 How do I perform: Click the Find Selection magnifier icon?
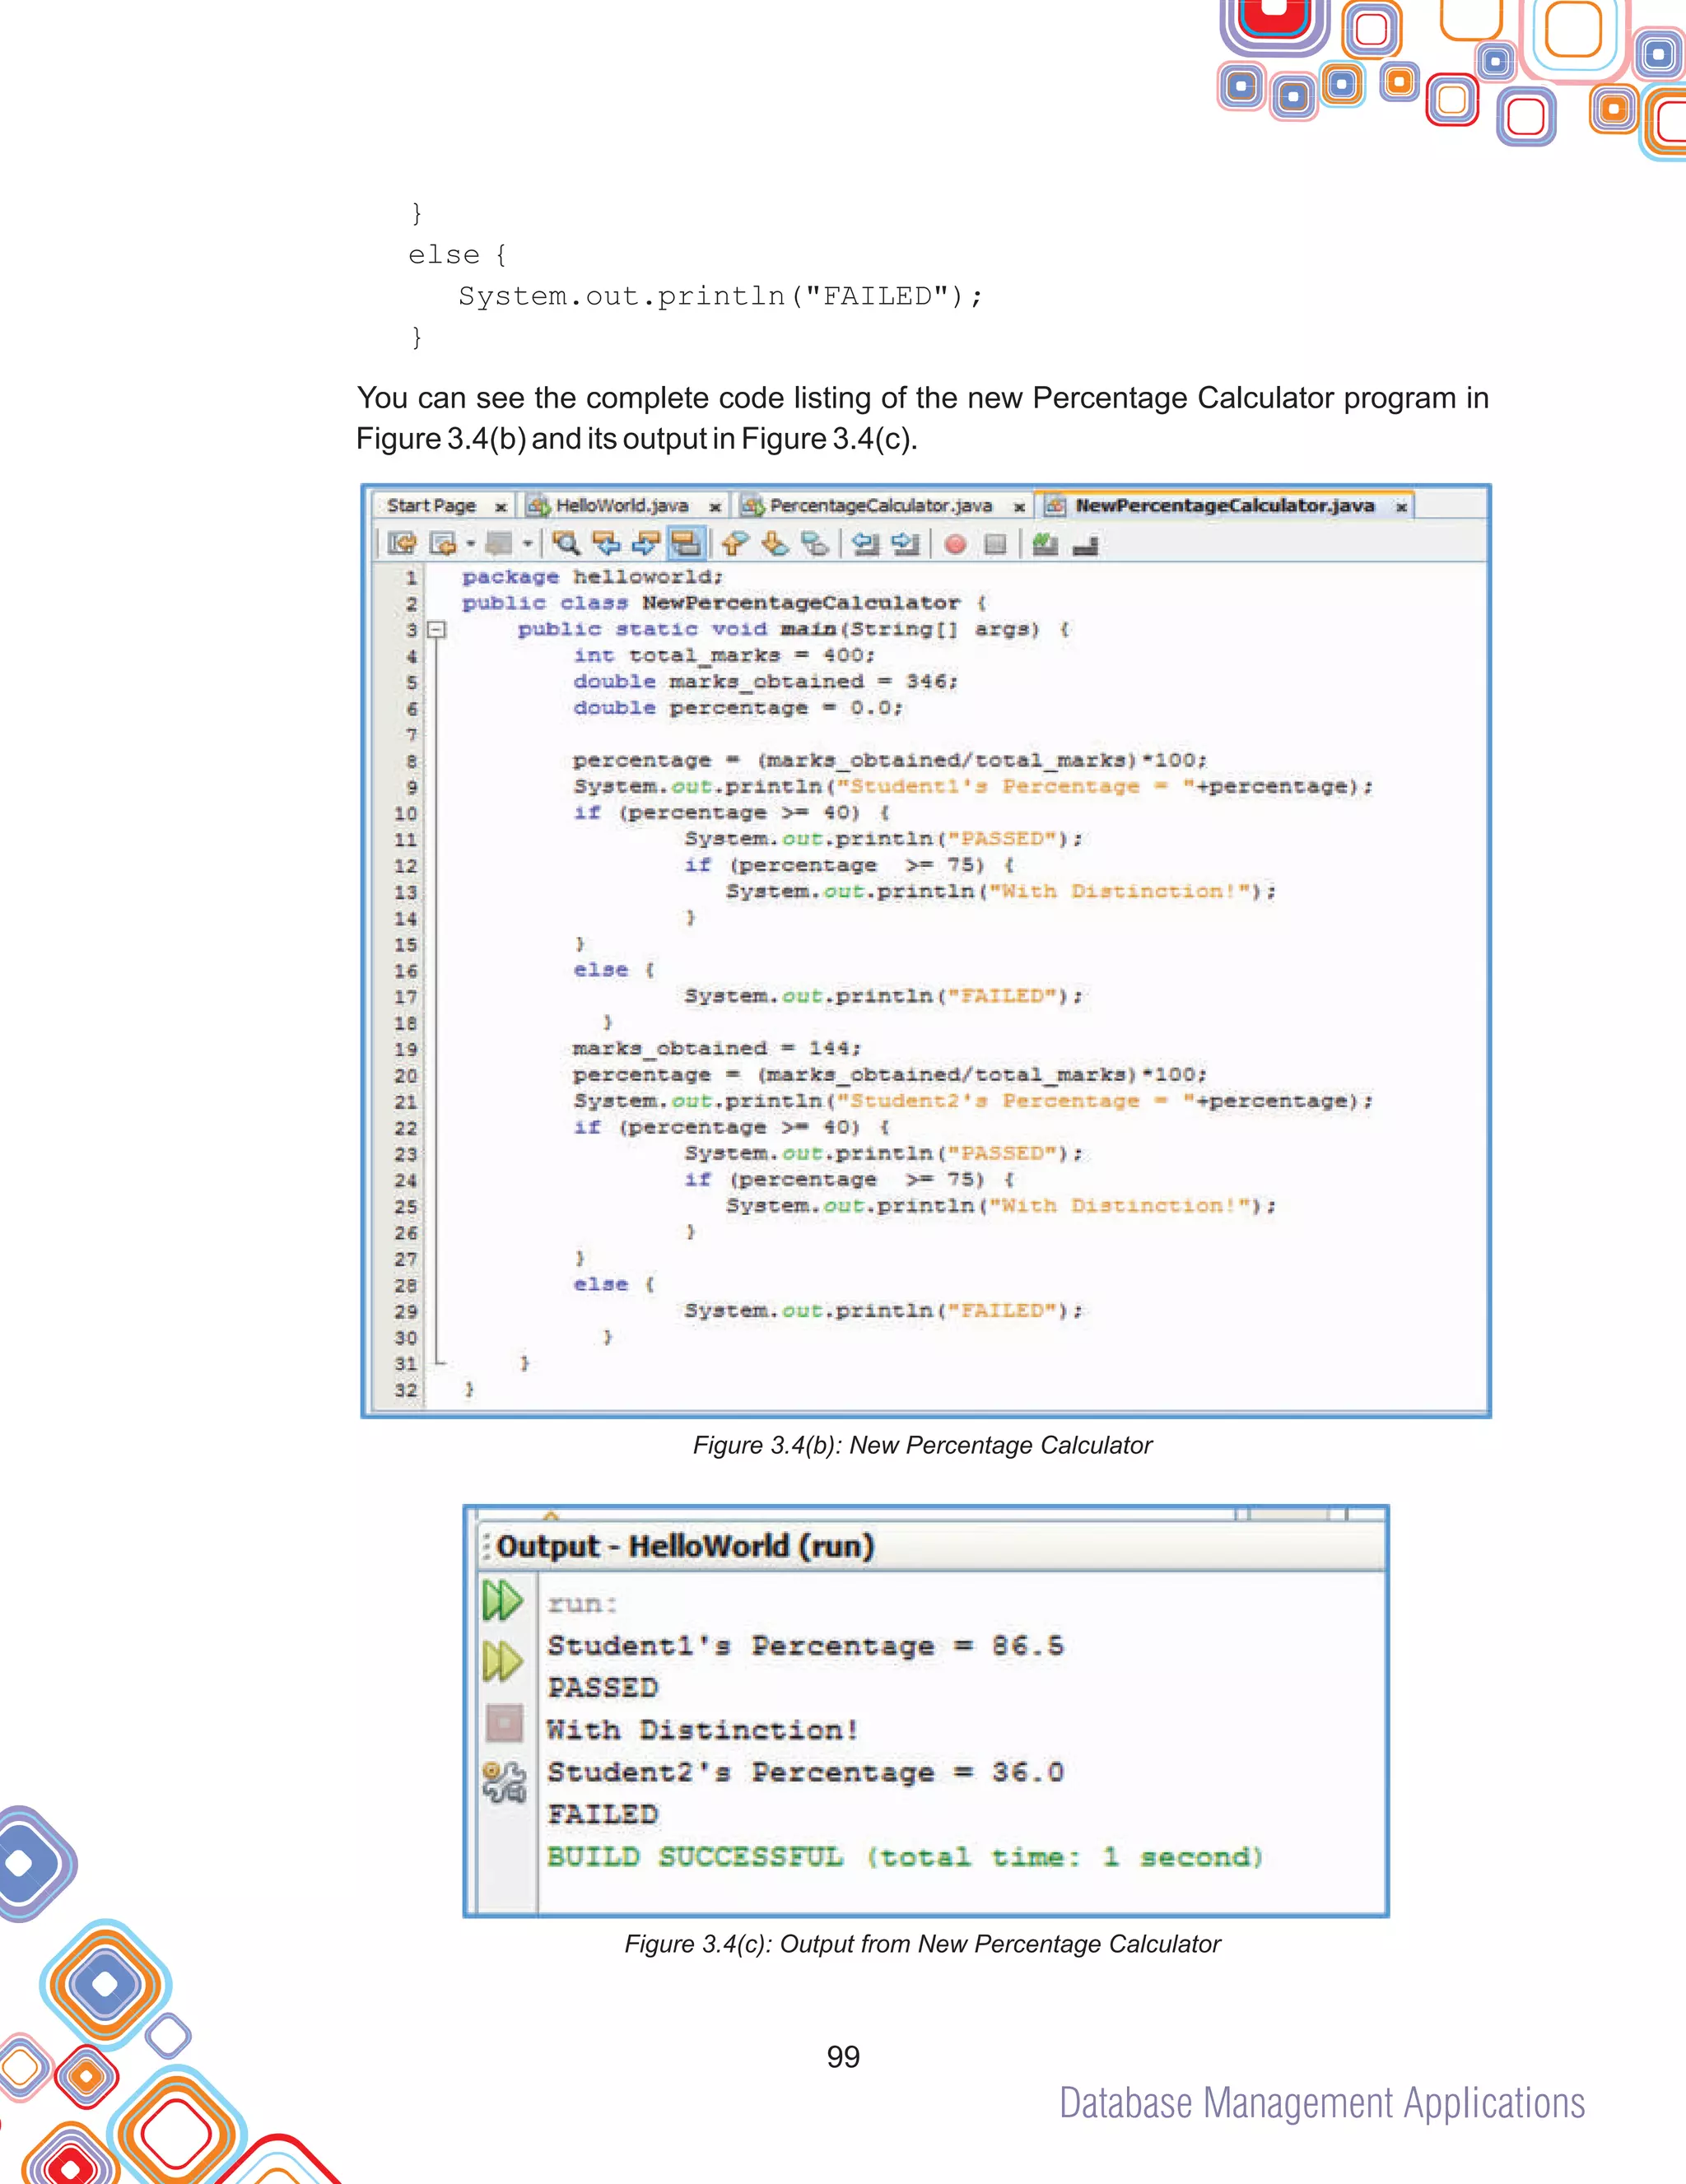pyautogui.click(x=566, y=543)
